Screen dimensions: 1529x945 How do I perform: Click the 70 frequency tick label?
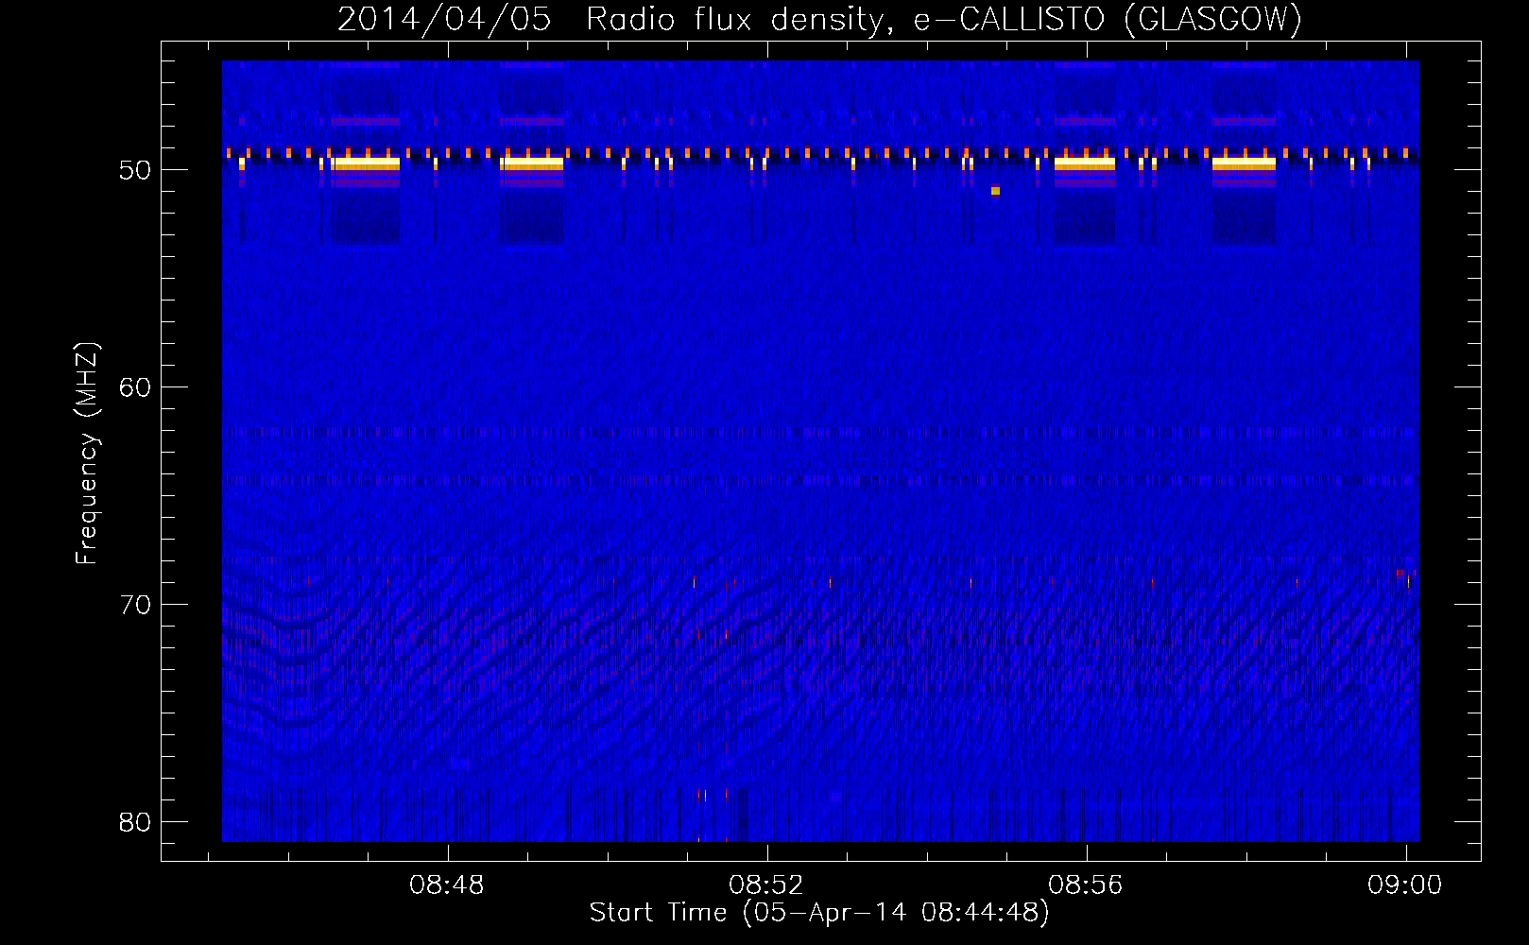click(x=135, y=605)
